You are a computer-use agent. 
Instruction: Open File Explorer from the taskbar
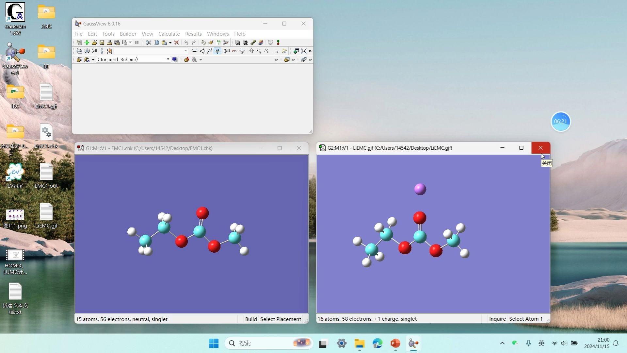tap(359, 343)
